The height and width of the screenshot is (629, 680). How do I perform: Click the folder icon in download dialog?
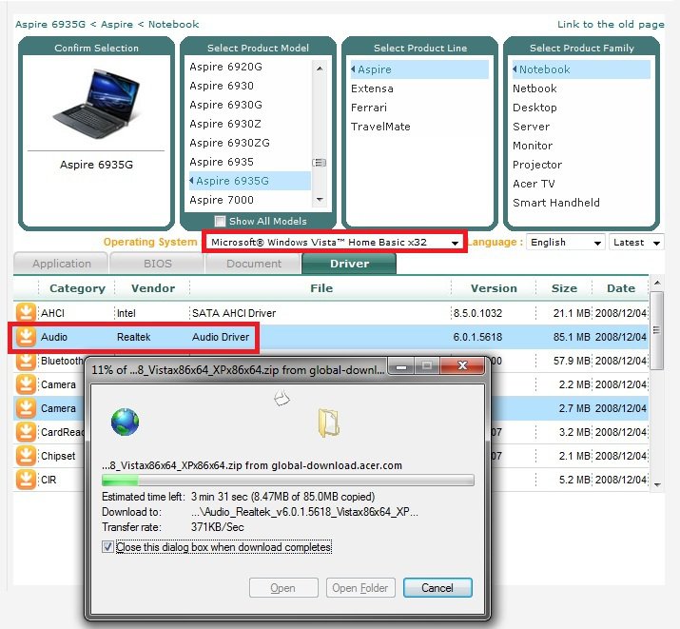(x=328, y=423)
